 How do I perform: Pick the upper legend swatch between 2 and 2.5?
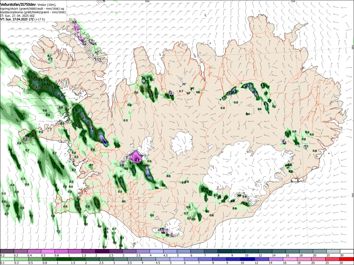pyautogui.click(x=102, y=251)
